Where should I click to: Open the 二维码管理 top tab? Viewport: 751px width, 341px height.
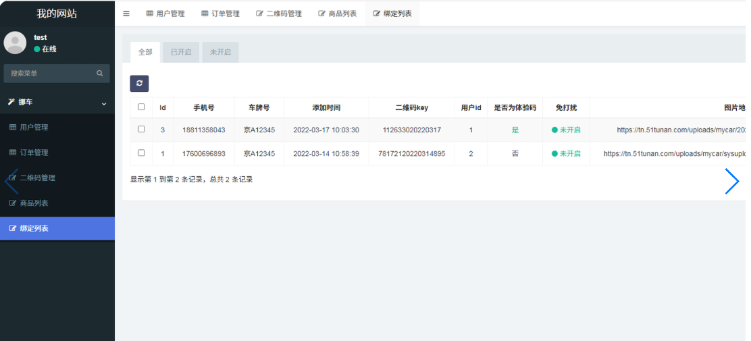point(279,14)
